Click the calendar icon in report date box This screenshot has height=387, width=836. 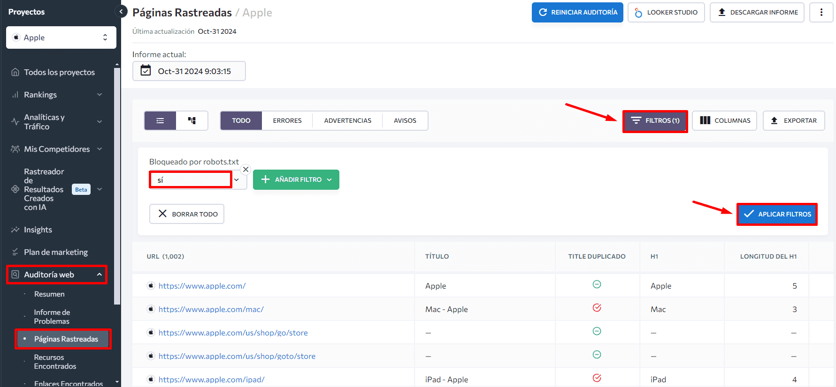click(x=146, y=71)
